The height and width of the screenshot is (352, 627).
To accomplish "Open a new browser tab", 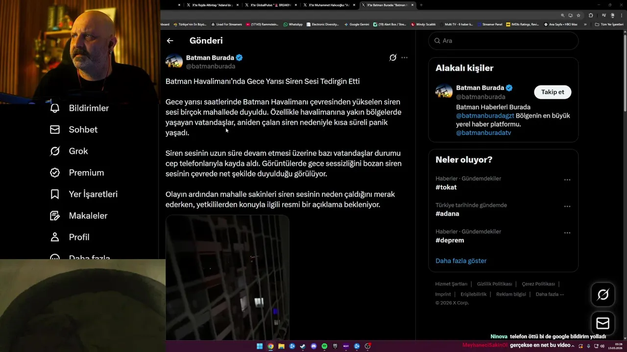I will click(421, 5).
